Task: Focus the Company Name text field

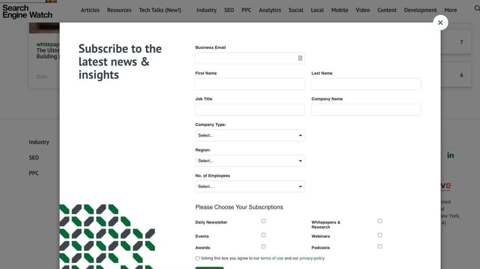Action: coord(366,110)
